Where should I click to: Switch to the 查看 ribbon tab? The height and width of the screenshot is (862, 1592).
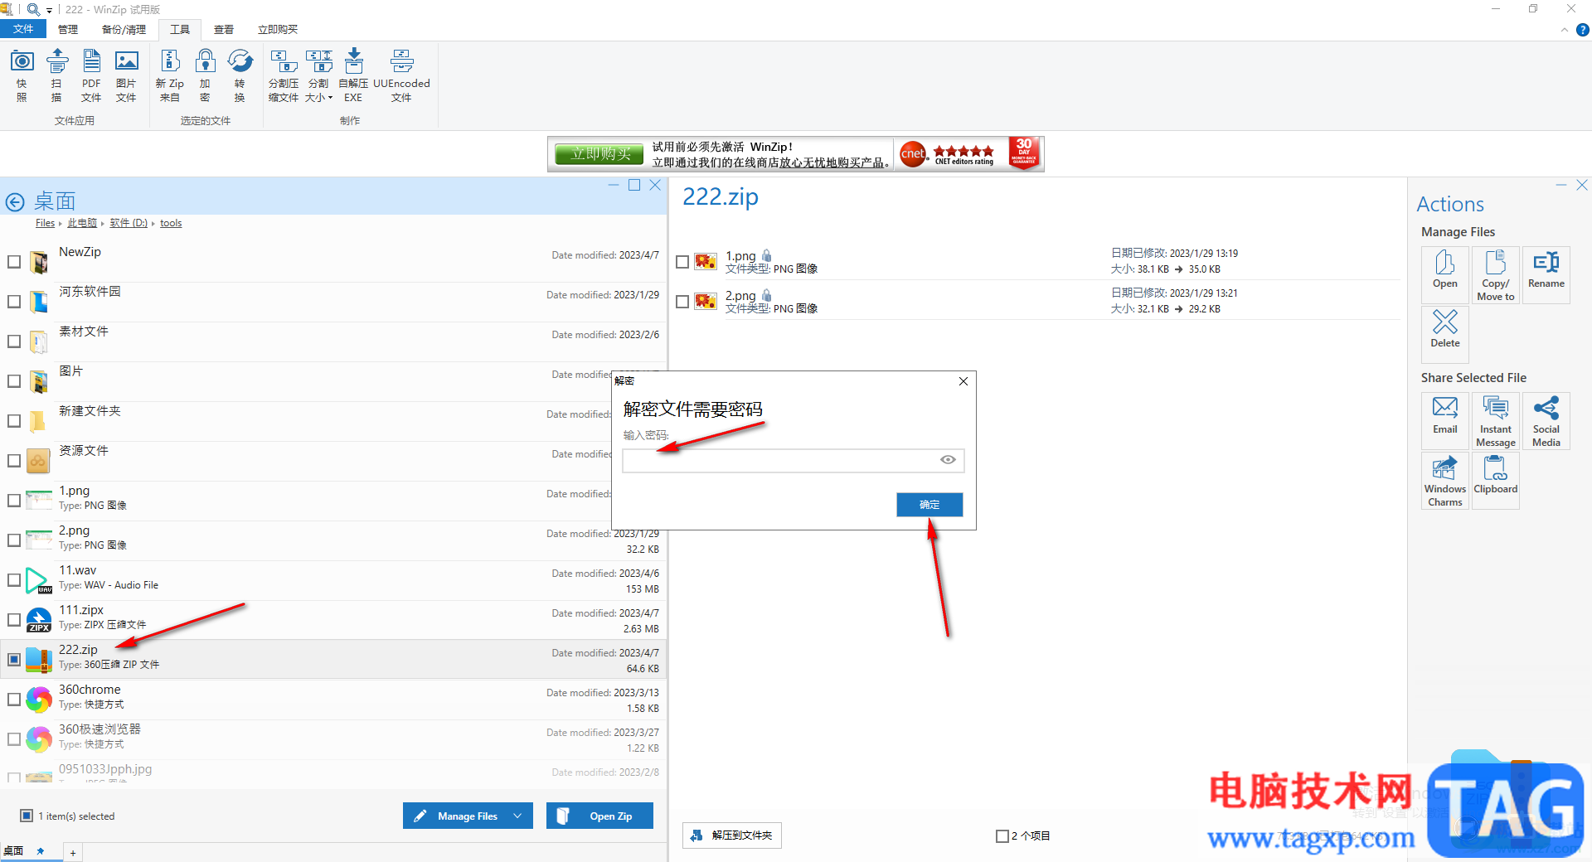[x=224, y=29]
